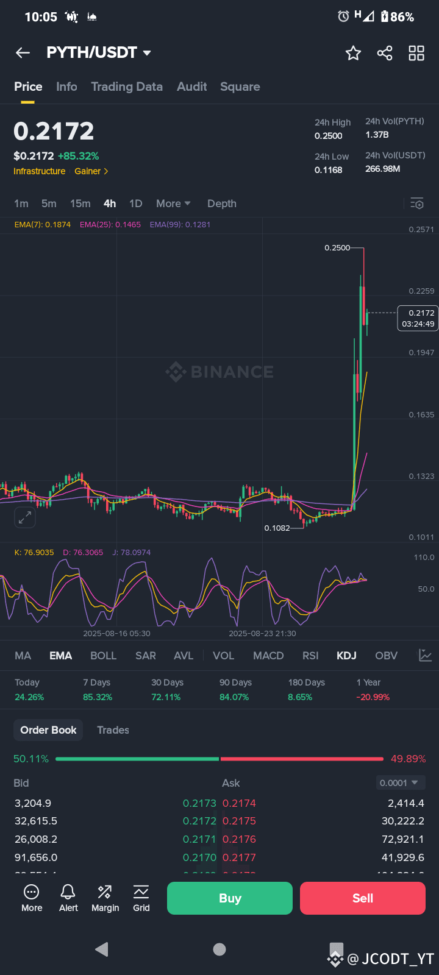Toggle the MA indicator
This screenshot has height=975, width=439.
coord(23,656)
